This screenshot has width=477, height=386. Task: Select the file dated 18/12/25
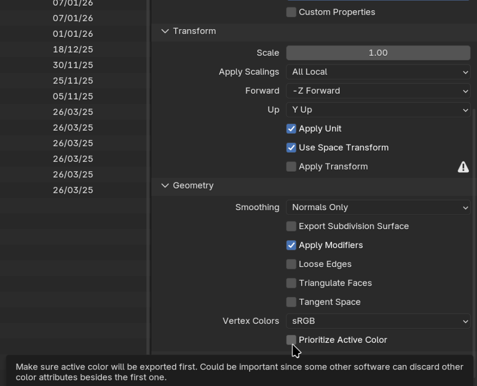73,50
